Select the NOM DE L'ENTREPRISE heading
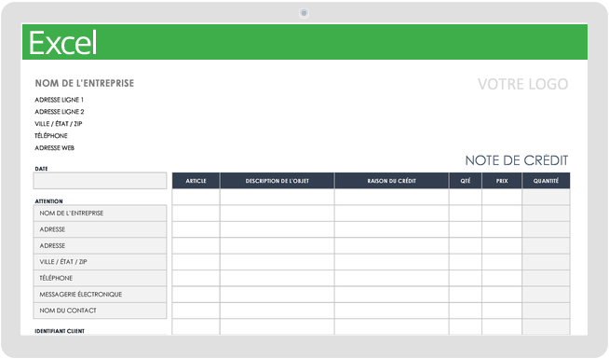This screenshot has width=609, height=359. coord(85,83)
